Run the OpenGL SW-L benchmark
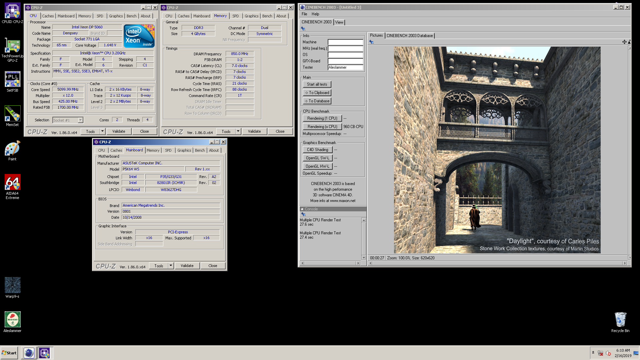The height and width of the screenshot is (360, 640). [x=318, y=158]
